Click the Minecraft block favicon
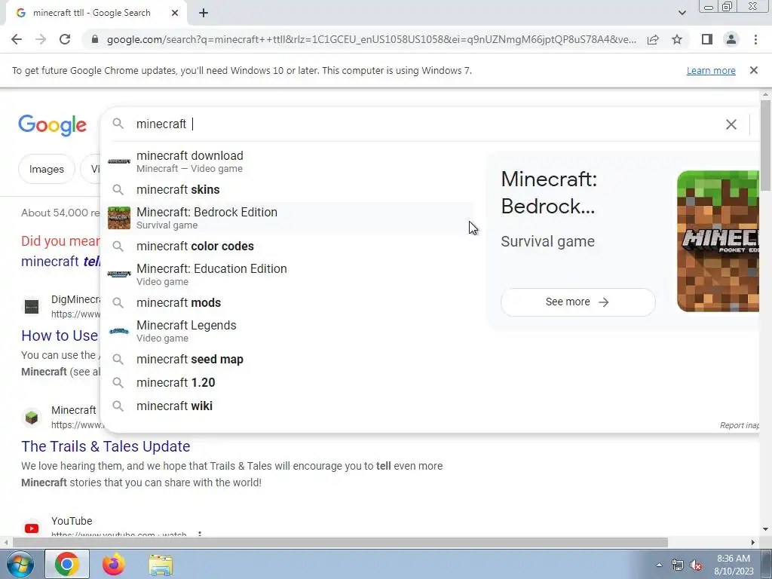 click(x=32, y=418)
